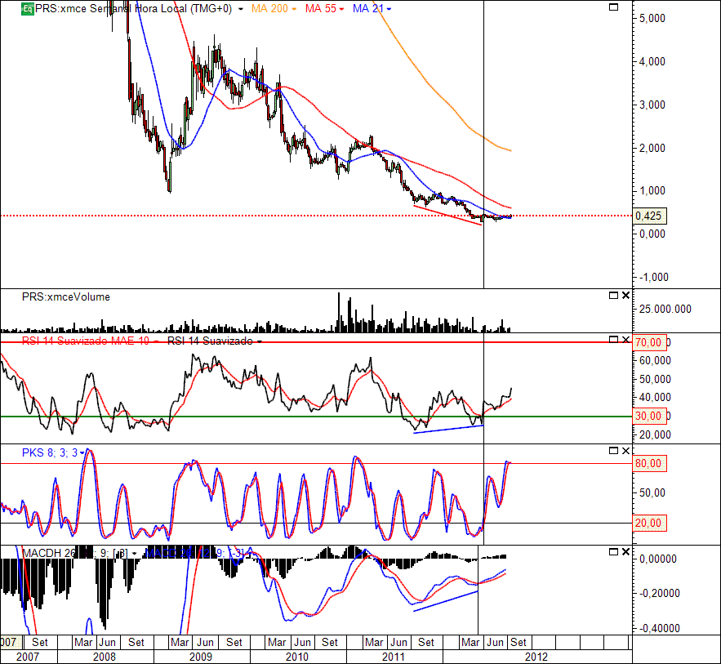Open the MA 200 indicator dropdown
The height and width of the screenshot is (664, 721).
pos(294,9)
